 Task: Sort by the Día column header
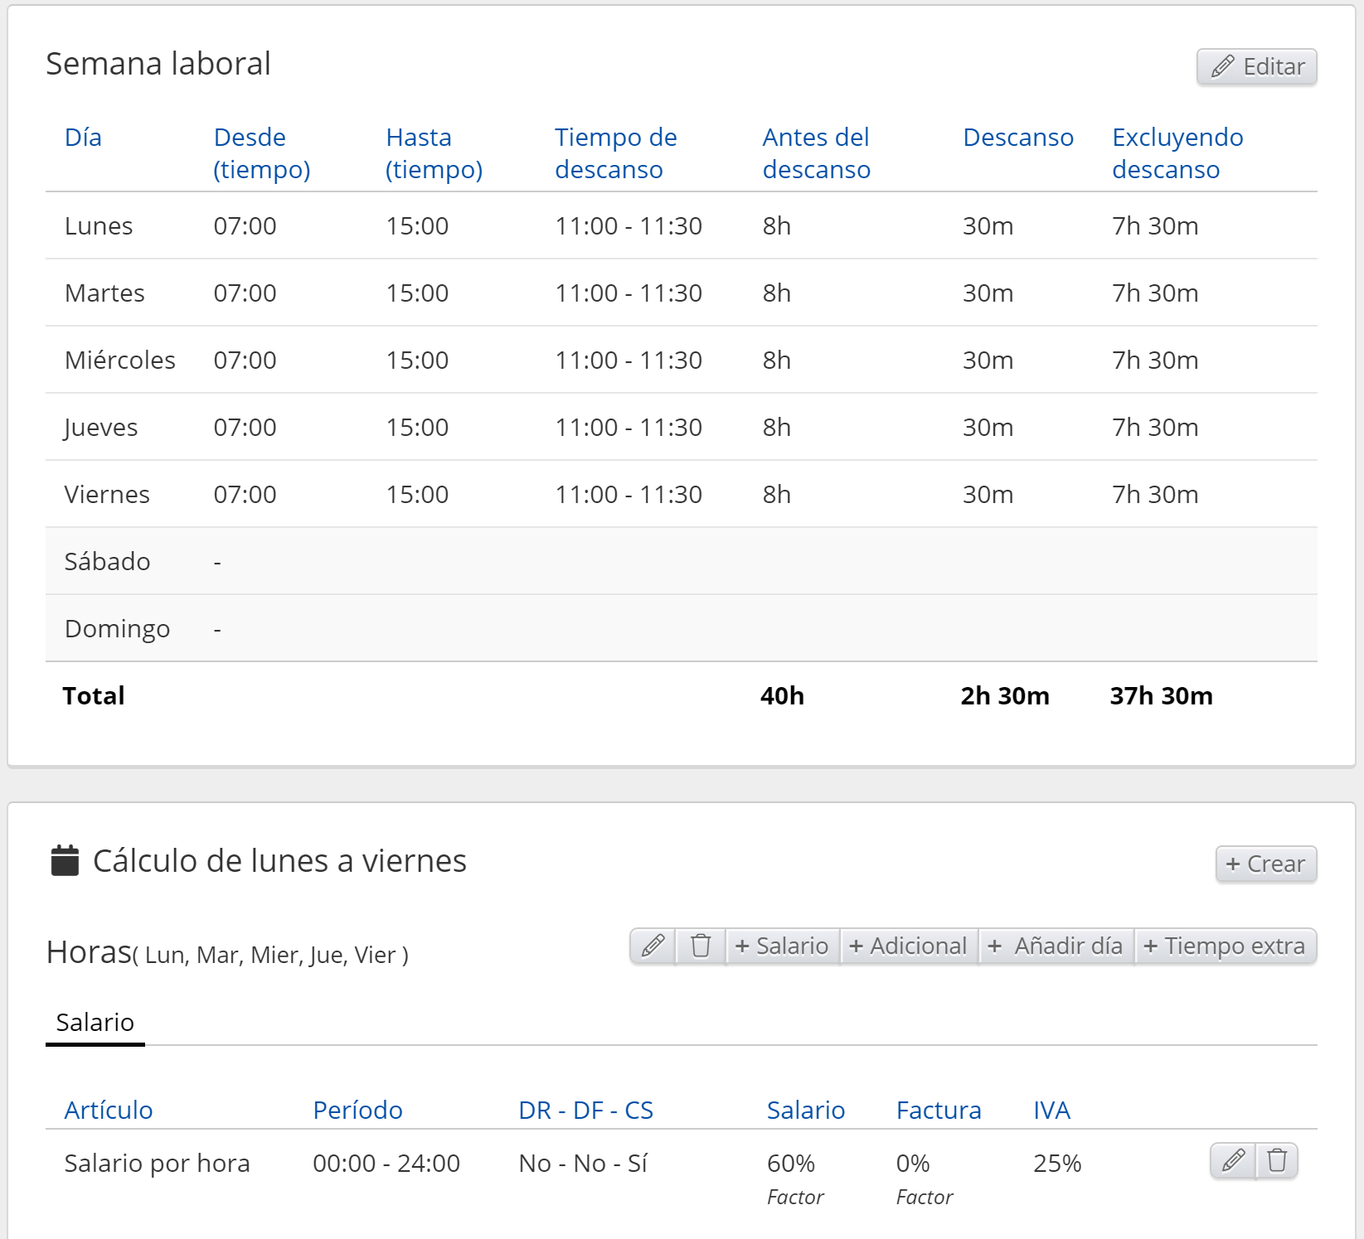point(83,138)
